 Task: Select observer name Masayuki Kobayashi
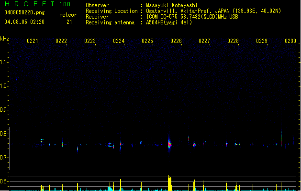(x=171, y=5)
